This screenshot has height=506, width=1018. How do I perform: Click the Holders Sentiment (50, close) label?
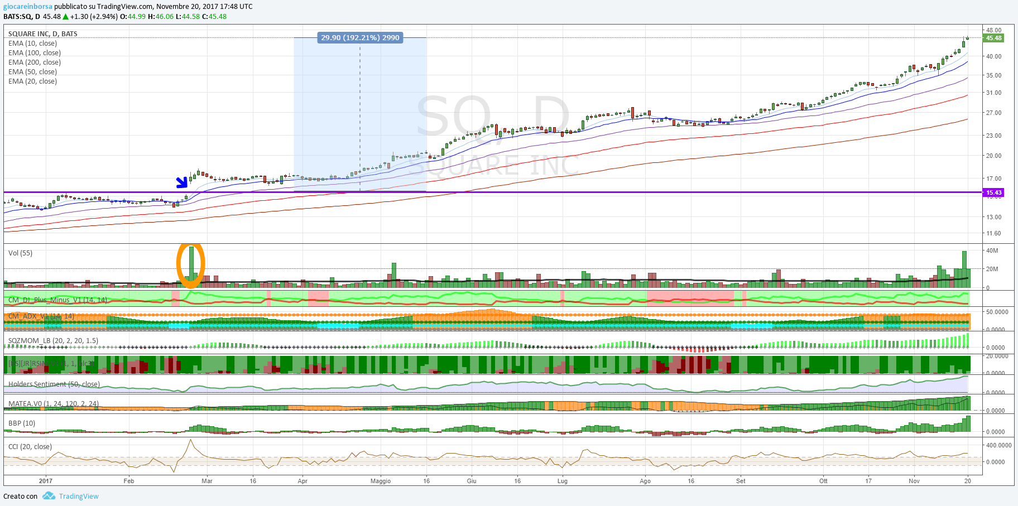pyautogui.click(x=54, y=384)
